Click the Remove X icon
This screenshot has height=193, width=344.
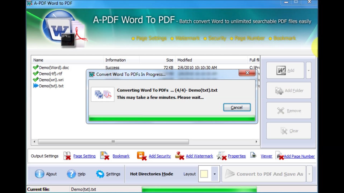[x=281, y=111]
